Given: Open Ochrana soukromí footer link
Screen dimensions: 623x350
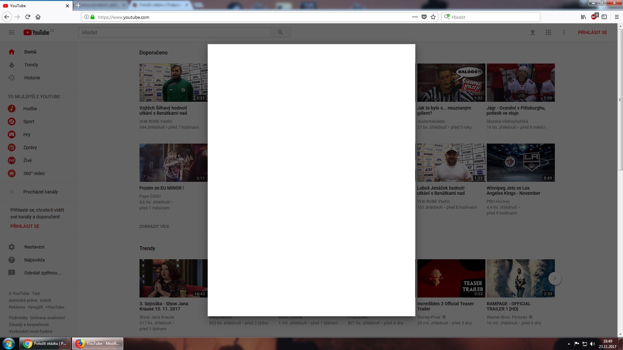Looking at the screenshot, I should [47, 318].
